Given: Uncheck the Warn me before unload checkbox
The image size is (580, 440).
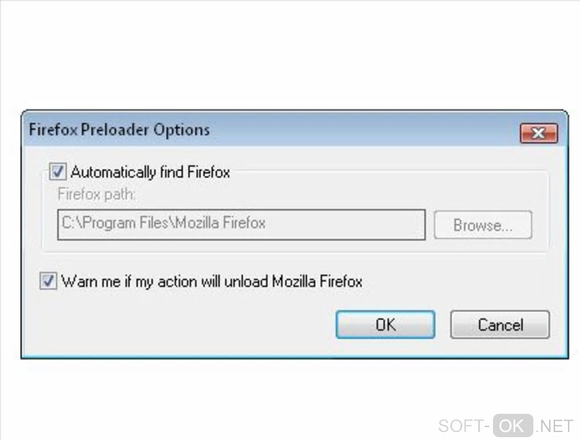Looking at the screenshot, I should (x=48, y=281).
